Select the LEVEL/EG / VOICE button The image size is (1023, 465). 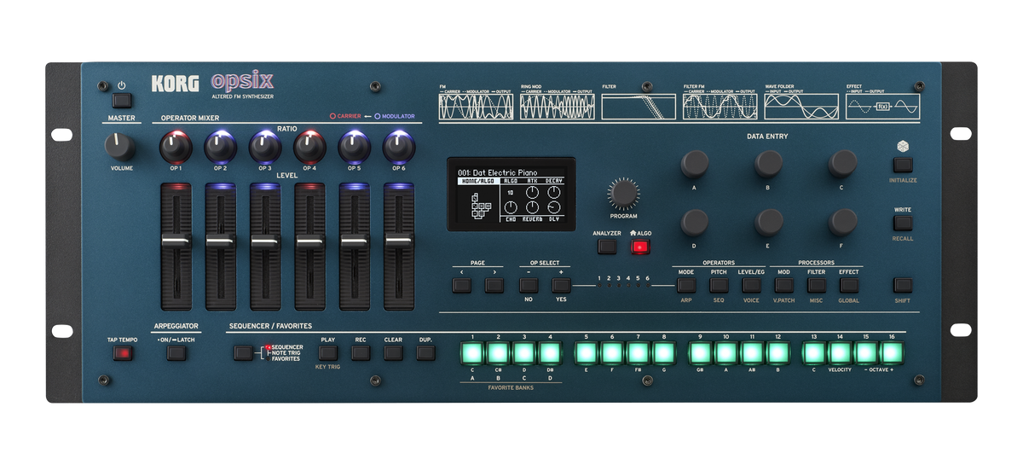(x=751, y=285)
